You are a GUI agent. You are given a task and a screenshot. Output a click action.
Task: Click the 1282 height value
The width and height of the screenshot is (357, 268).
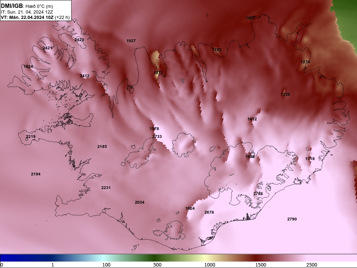coord(217,50)
